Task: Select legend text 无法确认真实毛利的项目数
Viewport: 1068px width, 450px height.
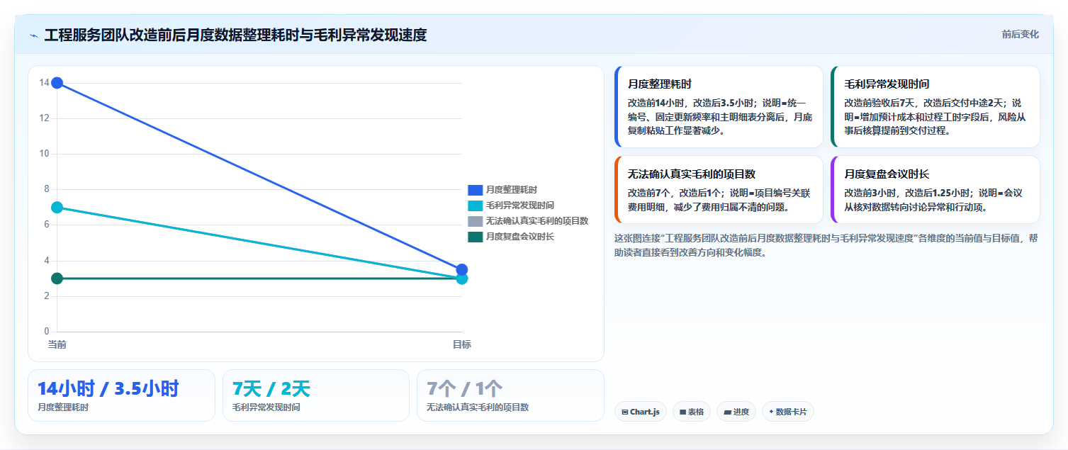Action: [x=537, y=221]
